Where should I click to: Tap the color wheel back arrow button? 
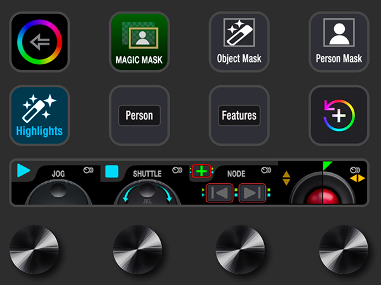pyautogui.click(x=39, y=42)
